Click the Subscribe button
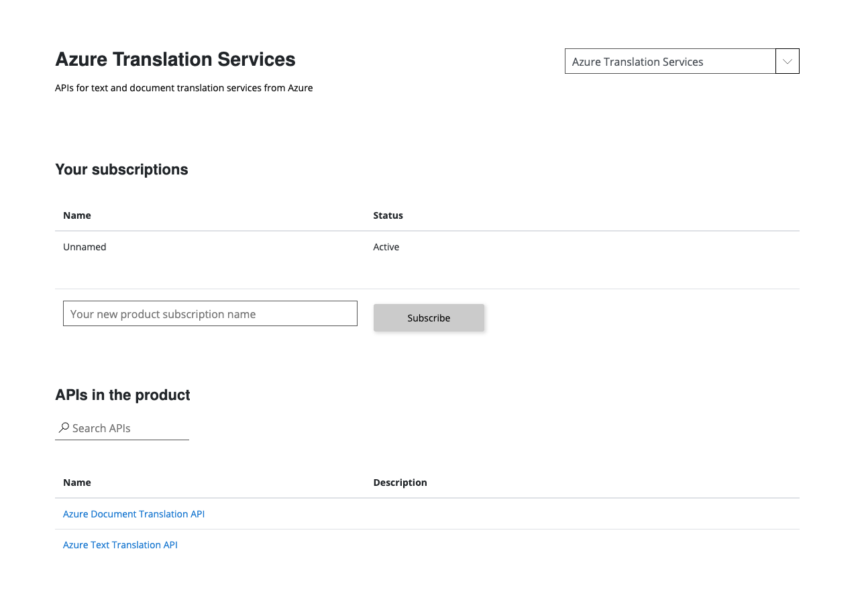Viewport: 866px width, 606px height. pyautogui.click(x=429, y=317)
